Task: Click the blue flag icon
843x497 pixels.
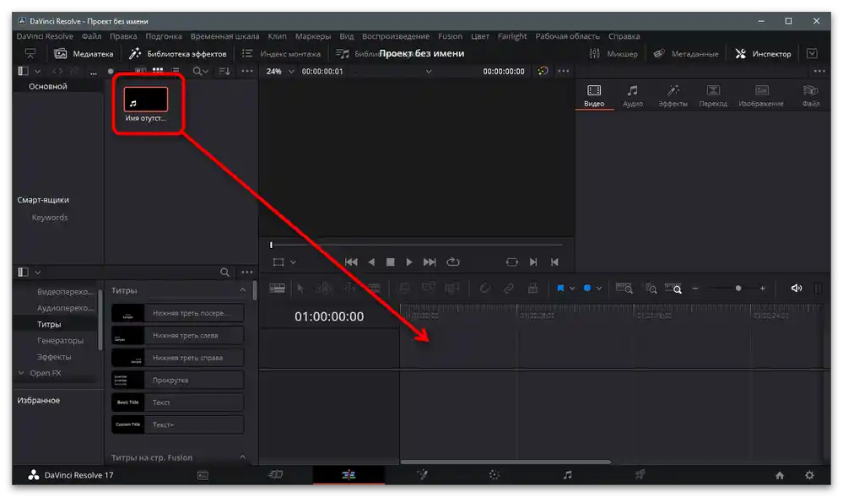Action: (560, 289)
